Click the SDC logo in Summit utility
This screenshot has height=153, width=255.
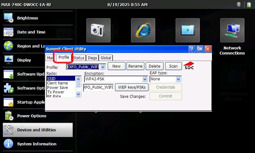pyautogui.click(x=189, y=66)
